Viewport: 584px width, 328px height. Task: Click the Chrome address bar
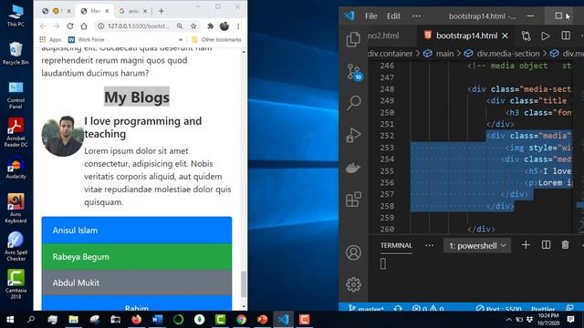point(138,26)
